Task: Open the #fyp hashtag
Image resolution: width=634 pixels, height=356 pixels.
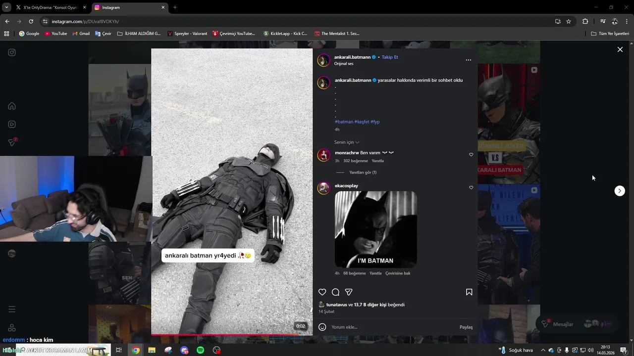Action: (375, 122)
